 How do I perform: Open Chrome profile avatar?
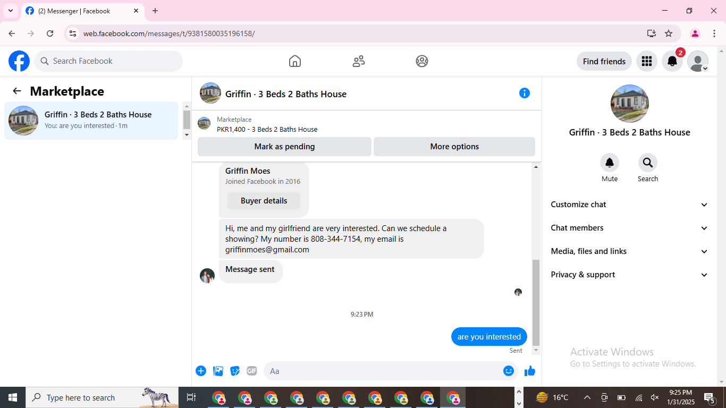(x=695, y=33)
